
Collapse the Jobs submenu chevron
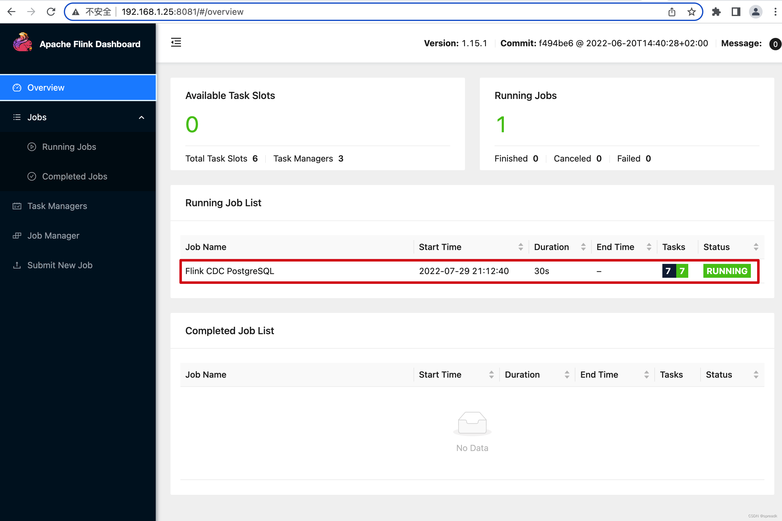point(142,117)
